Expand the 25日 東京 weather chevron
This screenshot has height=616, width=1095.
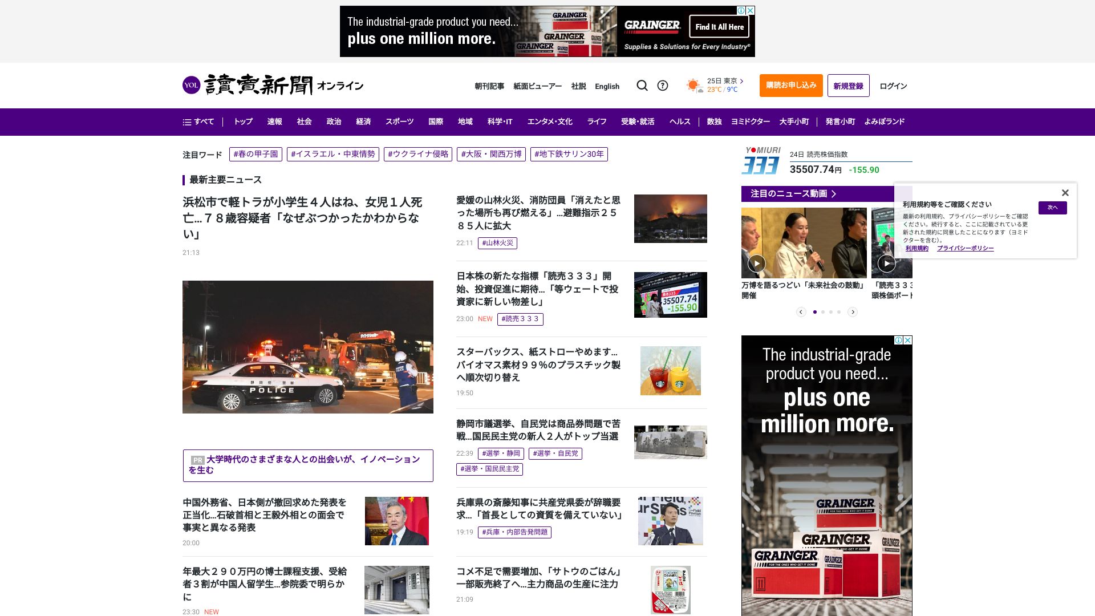point(741,81)
